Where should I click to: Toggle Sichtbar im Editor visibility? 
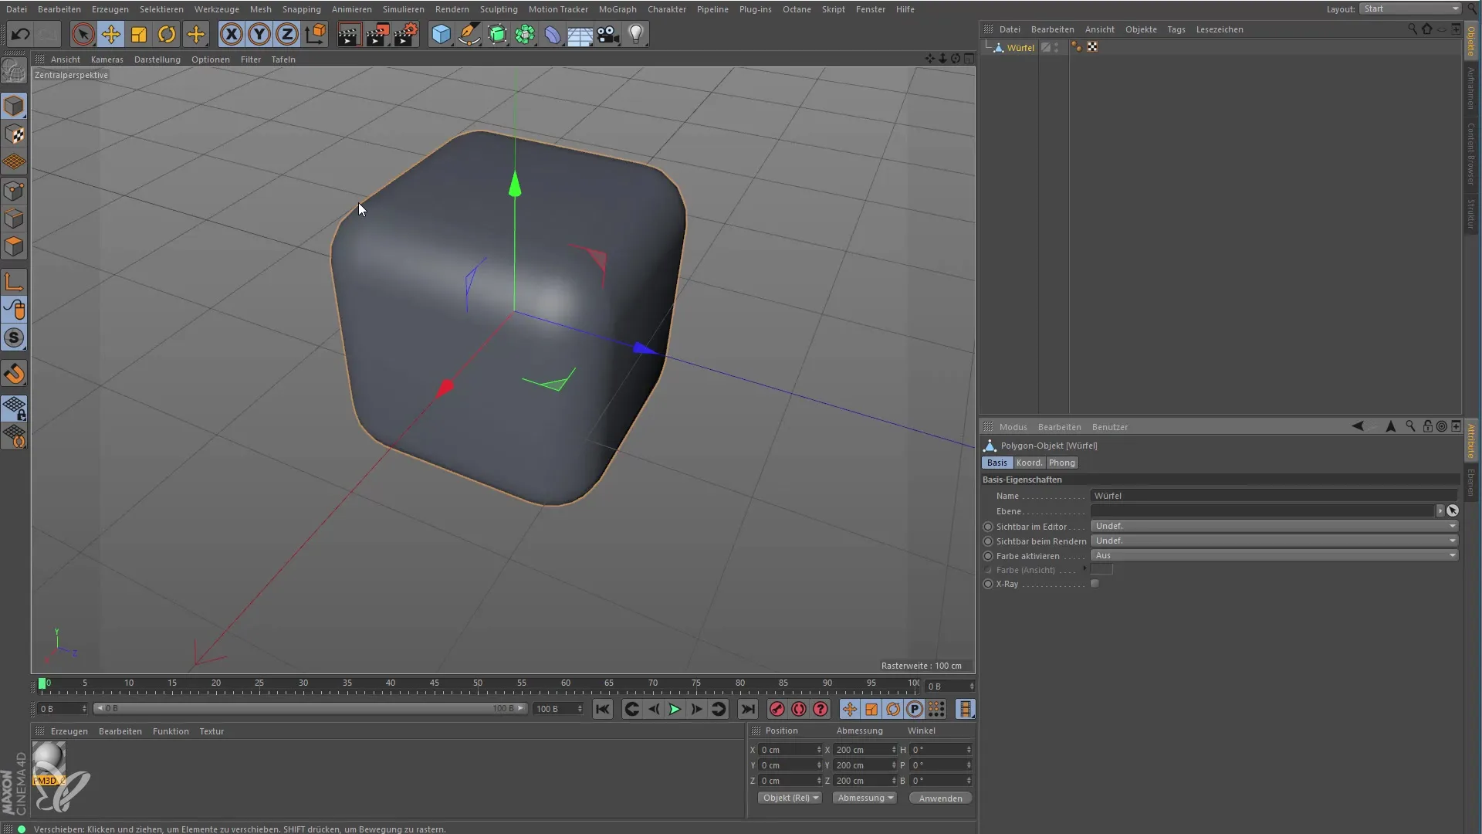click(x=988, y=527)
